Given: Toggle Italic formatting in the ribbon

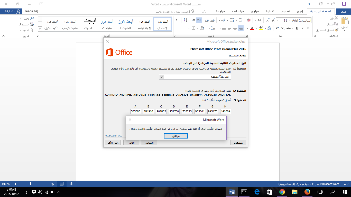Looking at the screenshot, I should 303,28.
